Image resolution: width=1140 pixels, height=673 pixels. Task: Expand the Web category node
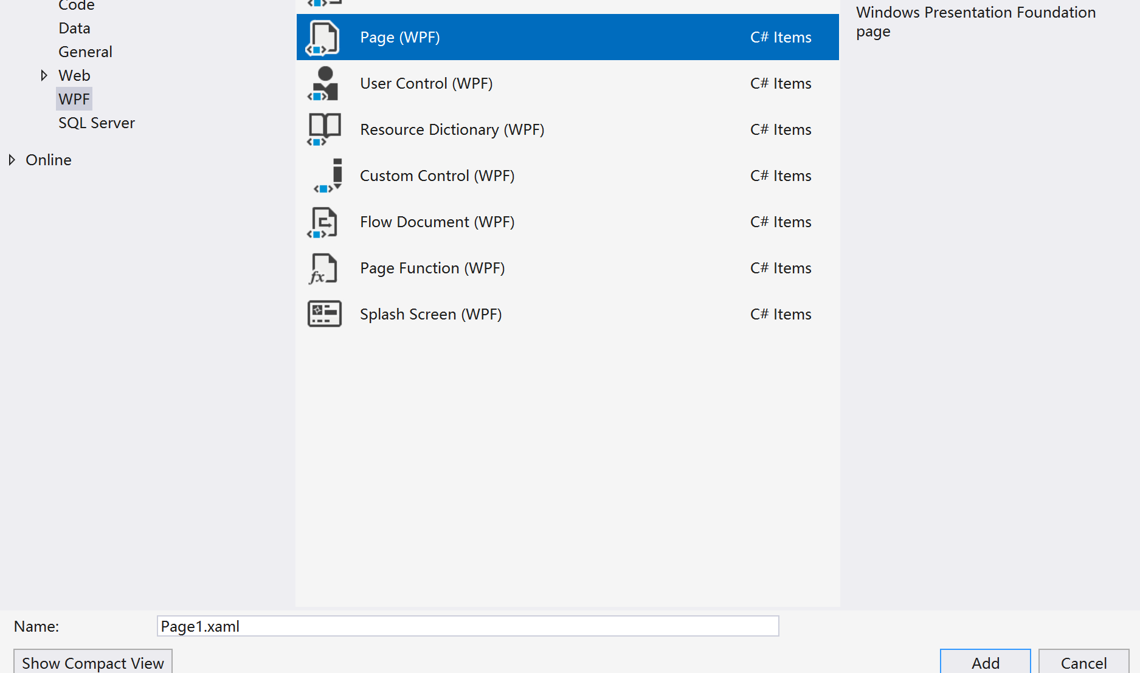pos(44,75)
